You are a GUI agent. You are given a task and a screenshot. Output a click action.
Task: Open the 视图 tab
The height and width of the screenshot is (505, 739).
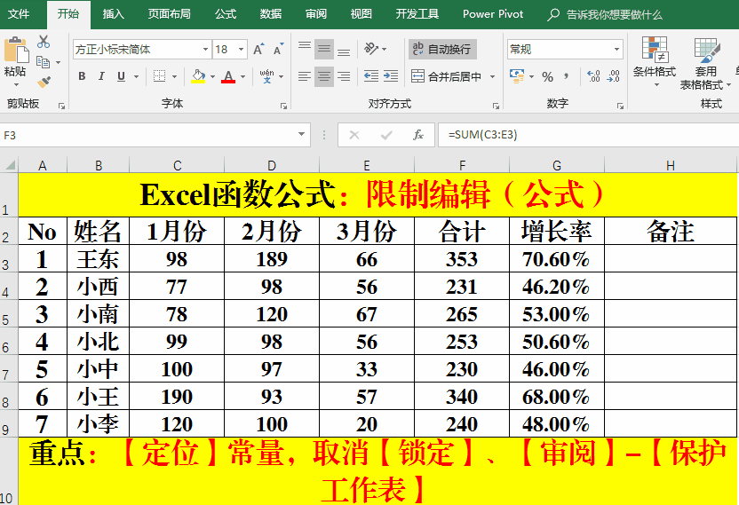361,14
